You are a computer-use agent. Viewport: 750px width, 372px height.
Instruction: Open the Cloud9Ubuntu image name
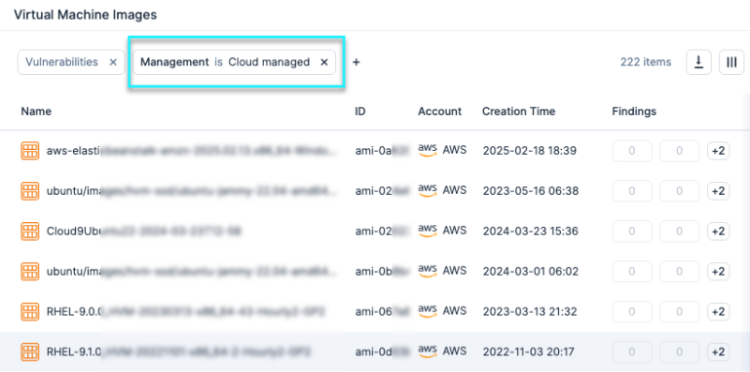point(143,231)
